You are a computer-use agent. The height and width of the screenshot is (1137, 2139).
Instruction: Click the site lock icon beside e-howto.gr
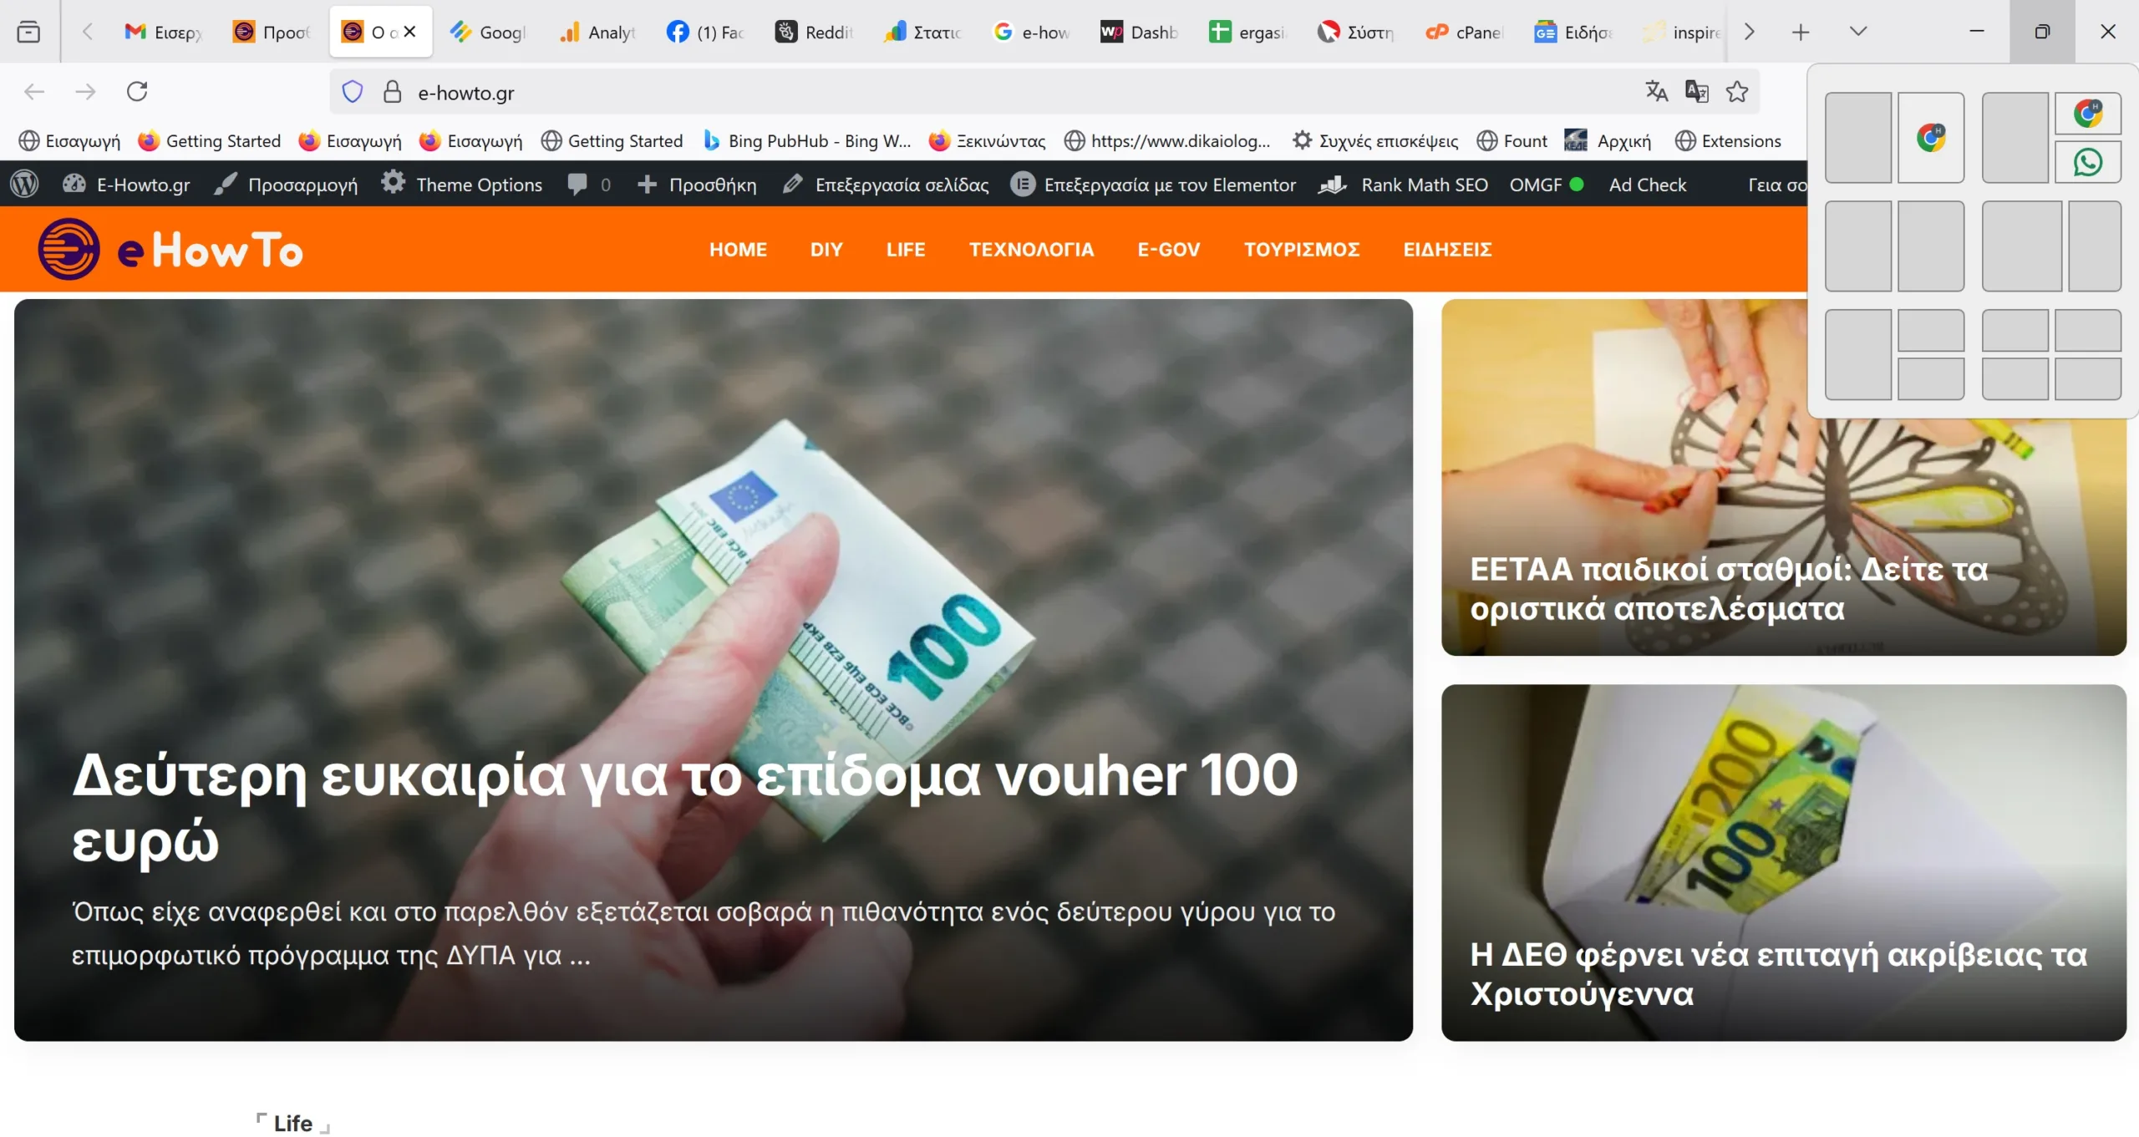click(x=392, y=92)
